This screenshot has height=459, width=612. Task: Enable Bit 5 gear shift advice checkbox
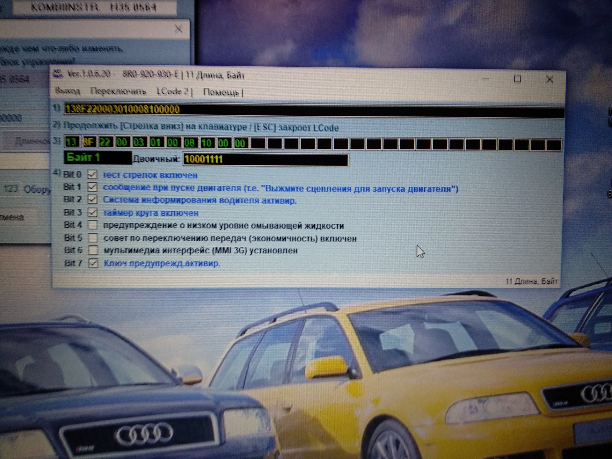tap(93, 238)
